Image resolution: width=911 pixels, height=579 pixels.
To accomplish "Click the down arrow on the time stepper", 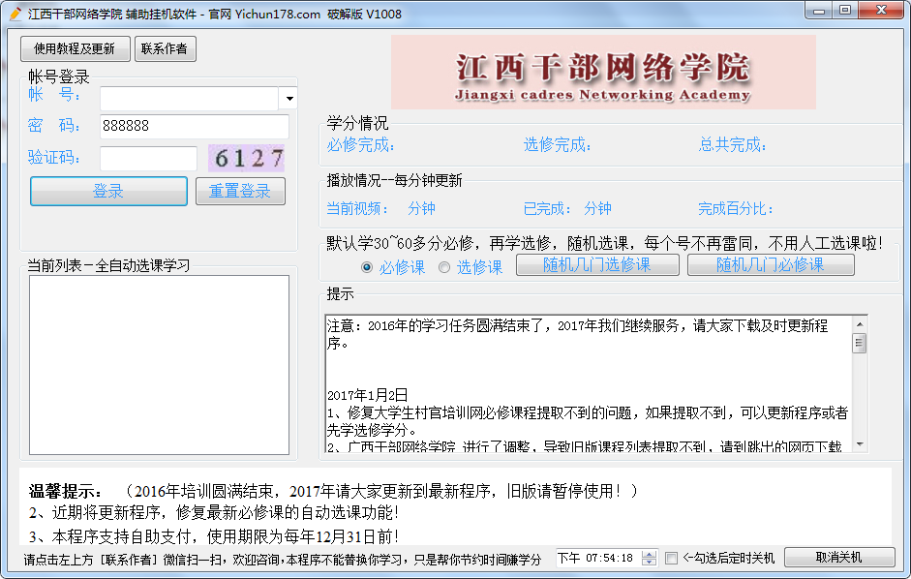I will [650, 563].
